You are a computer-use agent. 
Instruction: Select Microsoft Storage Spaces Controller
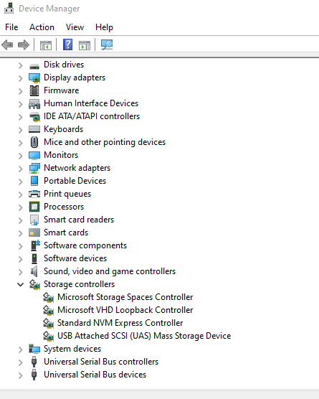[125, 297]
